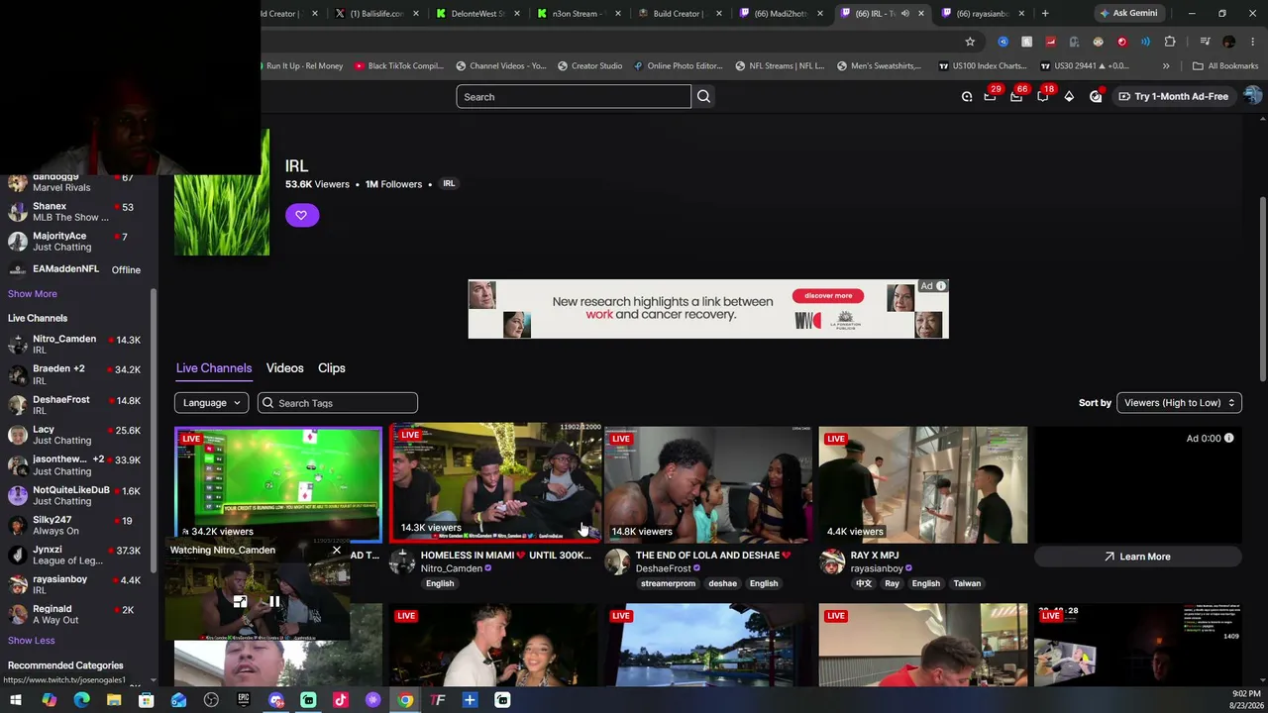Open the Chrome extensions puzzle icon
The height and width of the screenshot is (713, 1268).
point(1170,42)
